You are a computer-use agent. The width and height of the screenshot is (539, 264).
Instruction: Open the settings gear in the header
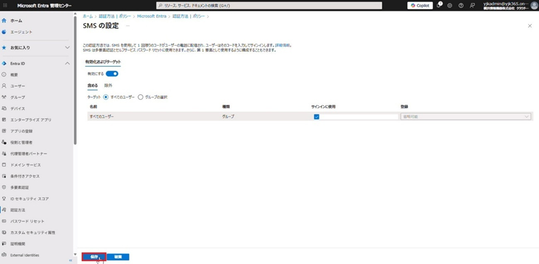pyautogui.click(x=449, y=5)
